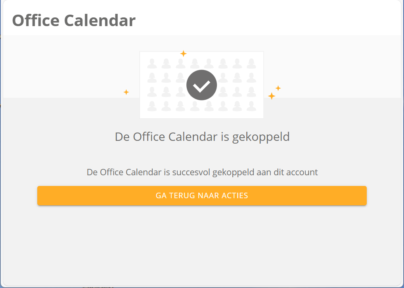
Task: Select a user silhouette in the bottom row
Action: (x=167, y=106)
